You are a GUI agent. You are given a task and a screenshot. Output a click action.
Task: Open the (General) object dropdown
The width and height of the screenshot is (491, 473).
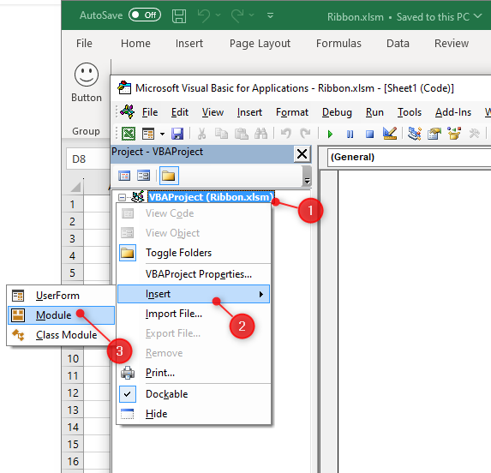pyautogui.click(x=409, y=157)
